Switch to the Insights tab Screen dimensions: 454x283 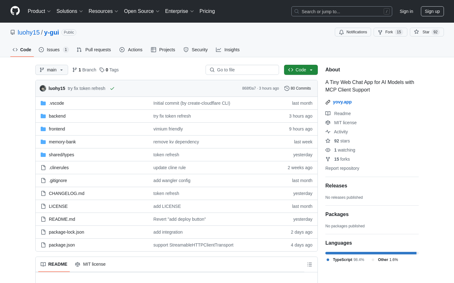228,50
